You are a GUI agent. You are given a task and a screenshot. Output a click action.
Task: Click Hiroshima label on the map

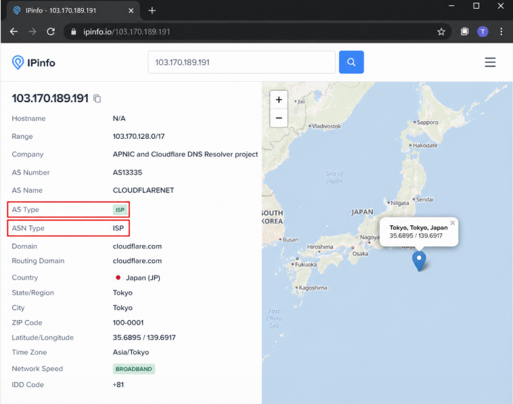[x=320, y=246]
